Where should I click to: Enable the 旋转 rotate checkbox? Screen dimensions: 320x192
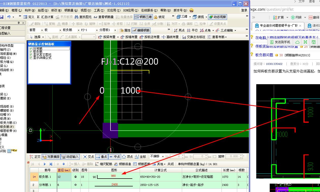(215, 157)
